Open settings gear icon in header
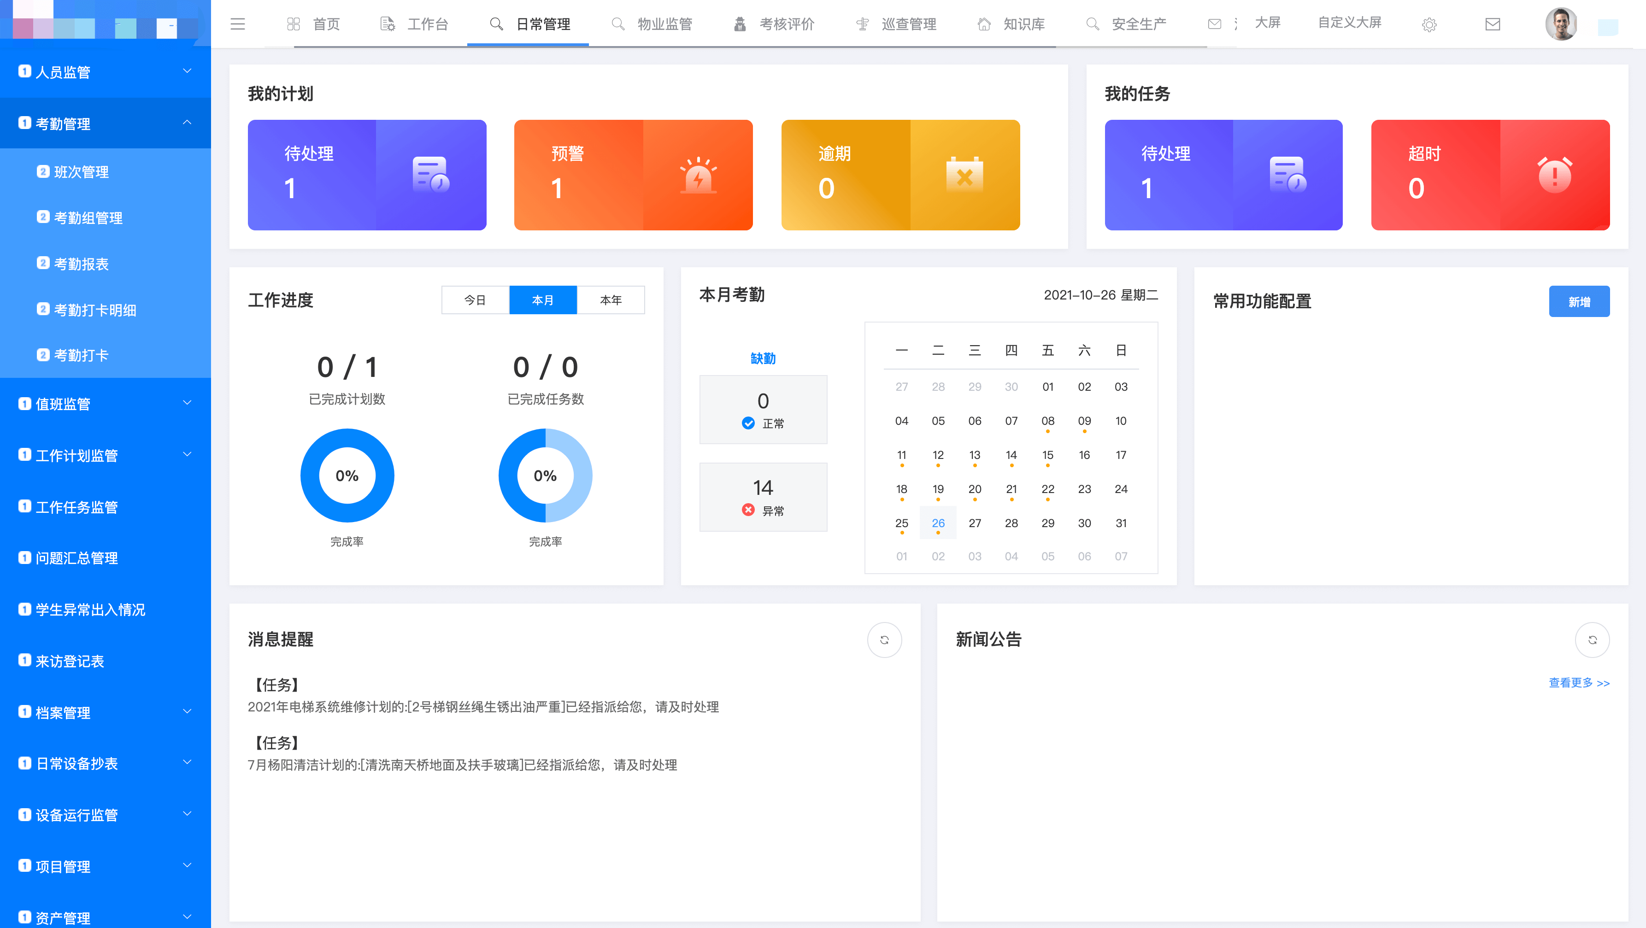This screenshot has width=1646, height=928. pyautogui.click(x=1429, y=25)
